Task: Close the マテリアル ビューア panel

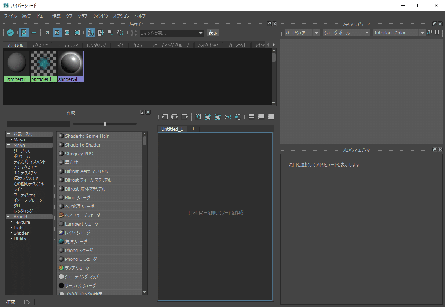Action: click(x=440, y=24)
